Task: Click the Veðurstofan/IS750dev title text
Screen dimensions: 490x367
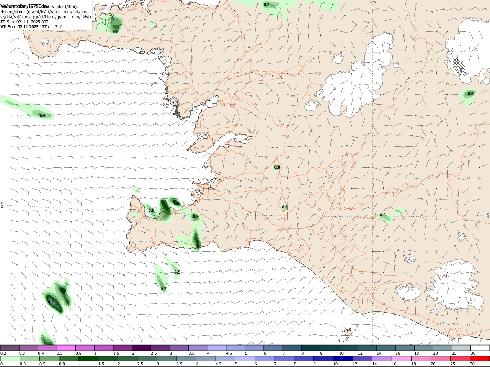Action: [x=25, y=6]
